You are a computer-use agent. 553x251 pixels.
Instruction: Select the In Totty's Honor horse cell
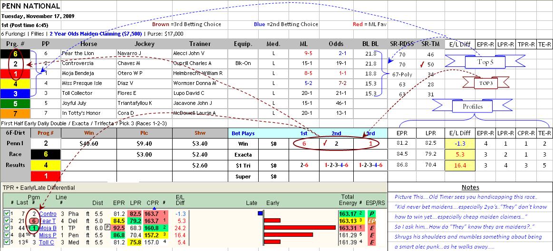(88, 113)
